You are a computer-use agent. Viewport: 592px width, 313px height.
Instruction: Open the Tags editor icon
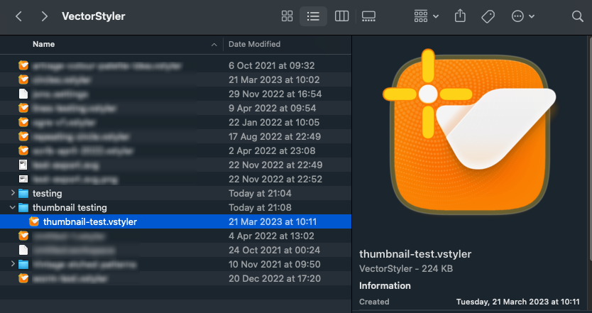[x=488, y=16]
